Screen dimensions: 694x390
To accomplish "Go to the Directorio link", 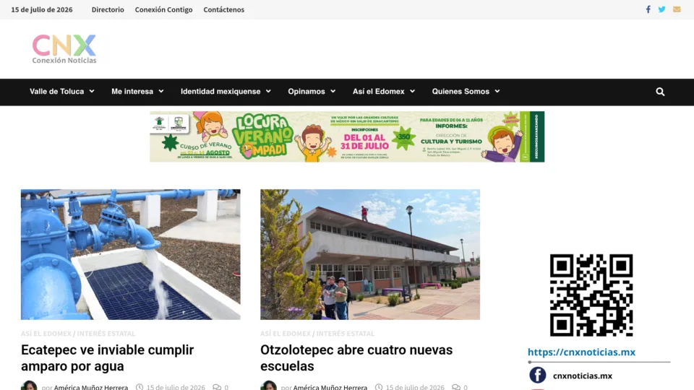I will point(108,9).
